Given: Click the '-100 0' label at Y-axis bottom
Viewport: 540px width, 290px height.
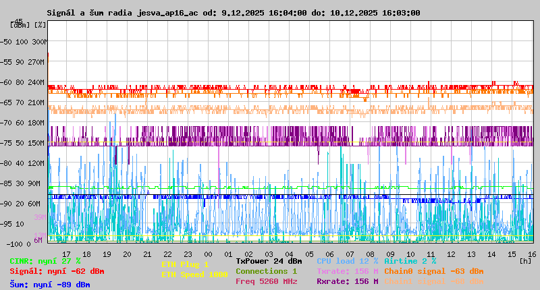Looking at the screenshot, I should click(19, 243).
